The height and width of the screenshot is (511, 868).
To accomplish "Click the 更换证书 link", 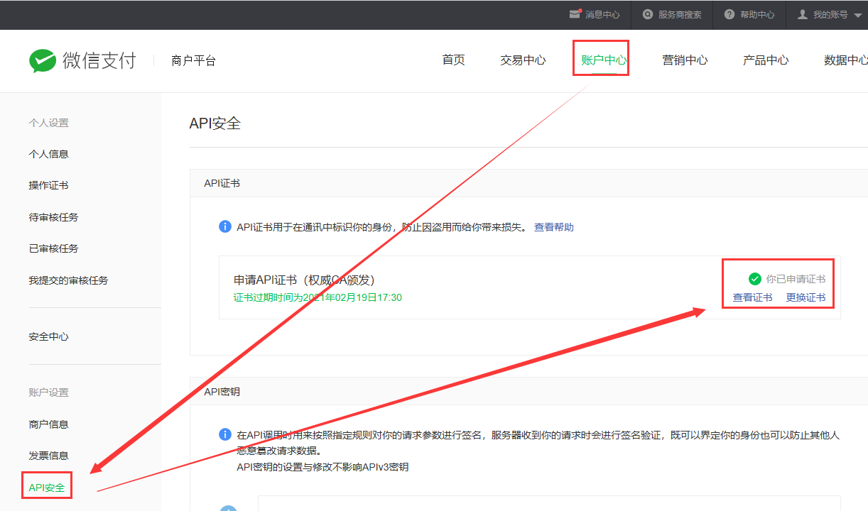I will [805, 297].
